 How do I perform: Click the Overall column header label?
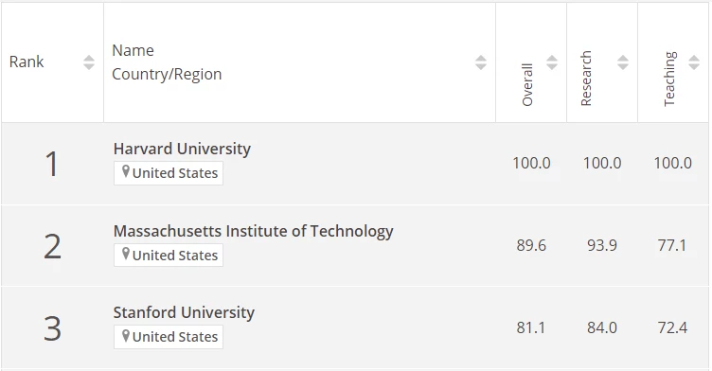(527, 85)
